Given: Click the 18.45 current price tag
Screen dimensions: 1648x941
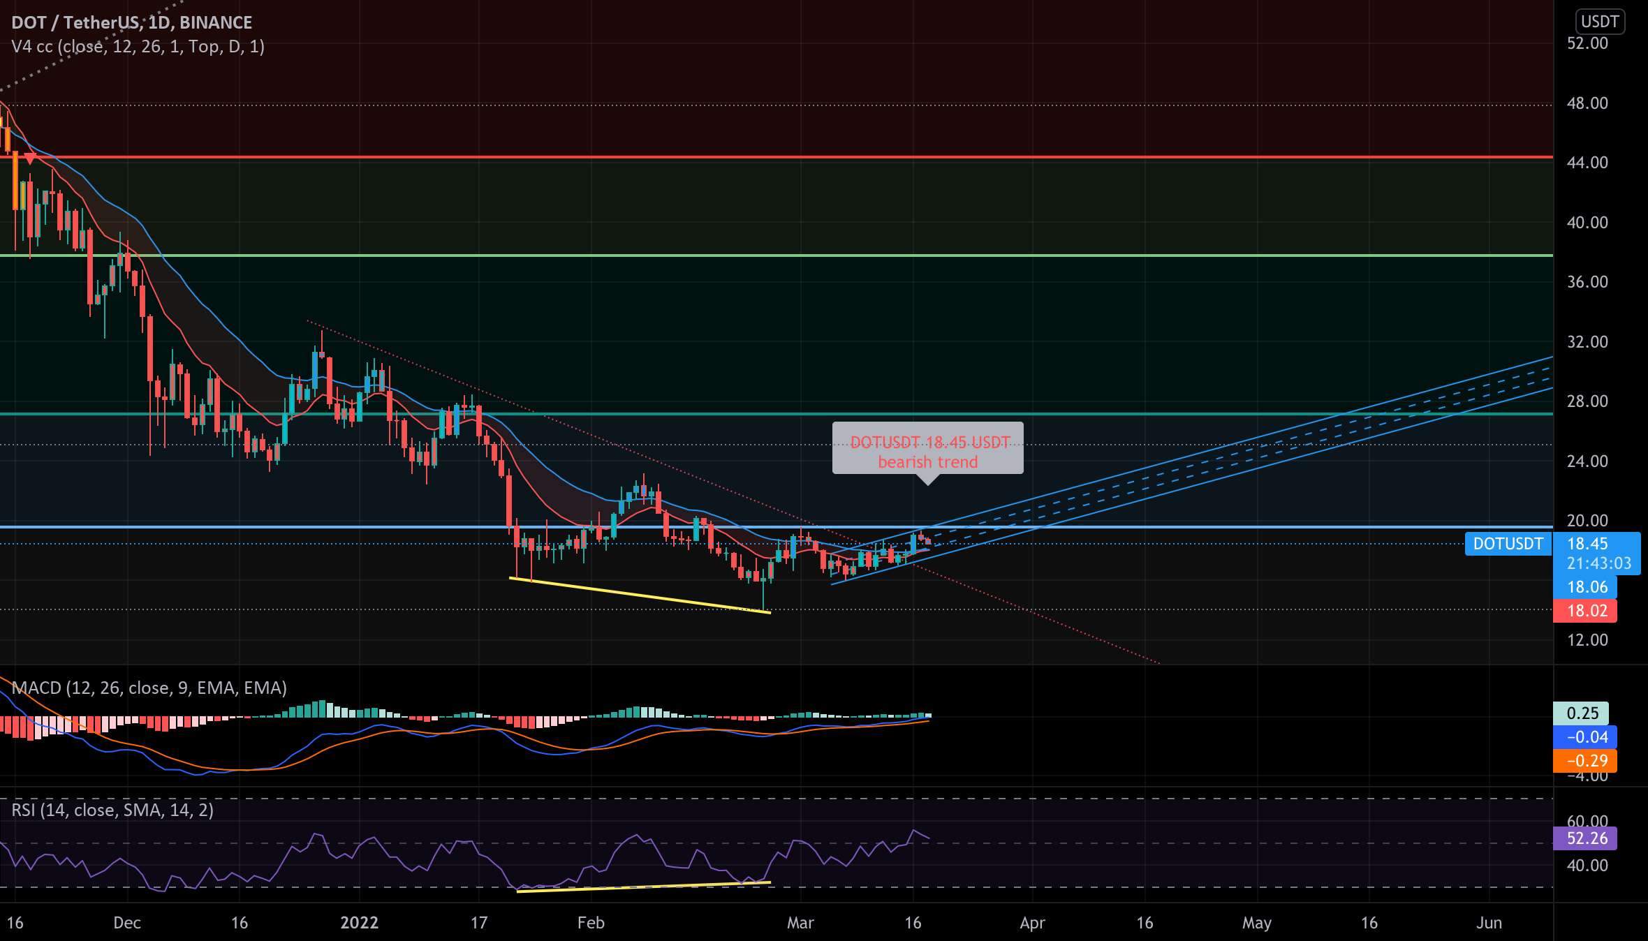Looking at the screenshot, I should pyautogui.click(x=1587, y=544).
